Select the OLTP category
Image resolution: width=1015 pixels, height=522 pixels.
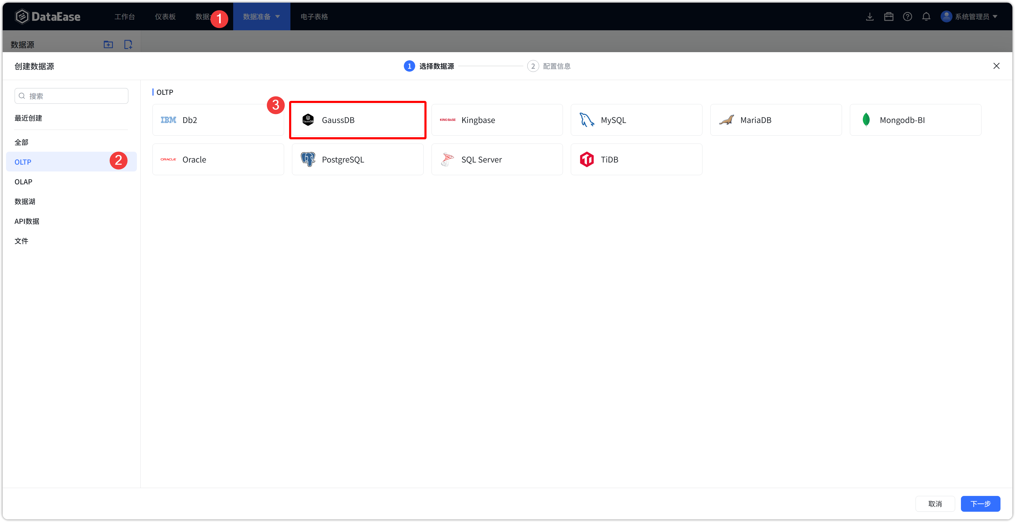point(71,162)
